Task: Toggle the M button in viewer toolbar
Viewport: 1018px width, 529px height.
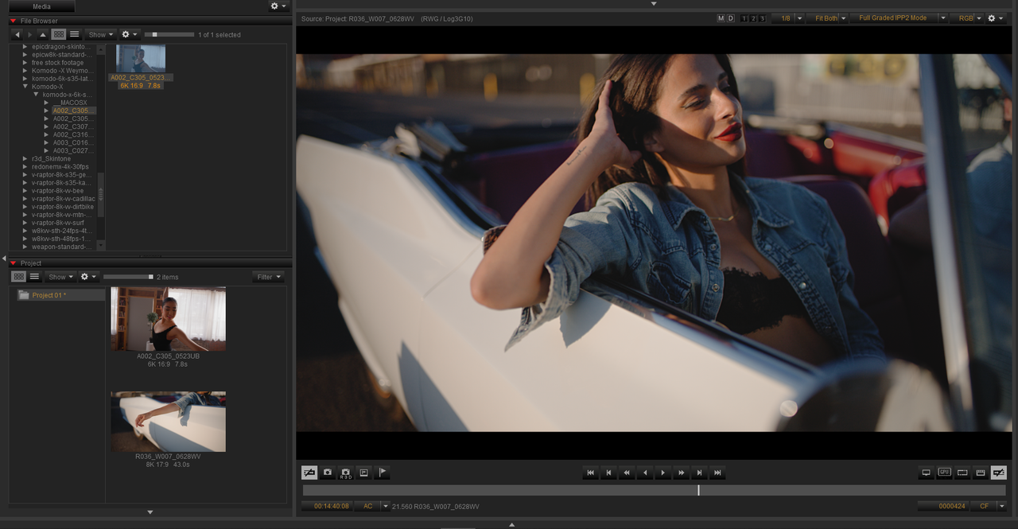Action: (721, 18)
